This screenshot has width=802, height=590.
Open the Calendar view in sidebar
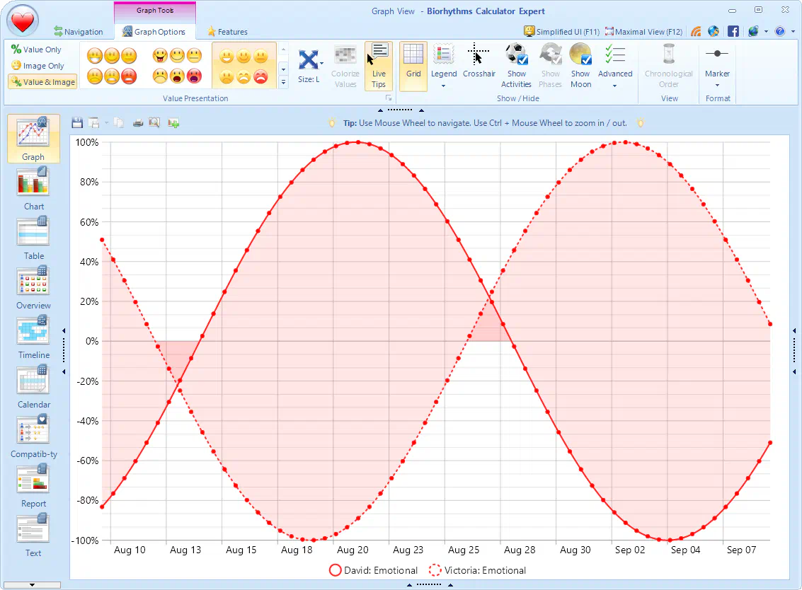pyautogui.click(x=33, y=386)
